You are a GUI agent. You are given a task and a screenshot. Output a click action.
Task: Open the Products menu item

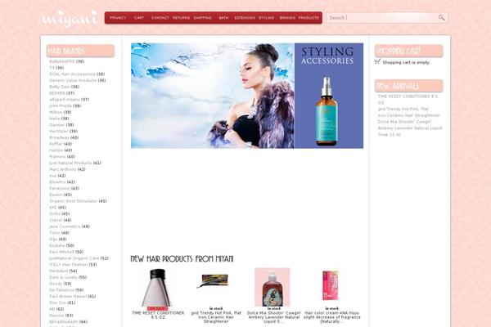(x=309, y=18)
